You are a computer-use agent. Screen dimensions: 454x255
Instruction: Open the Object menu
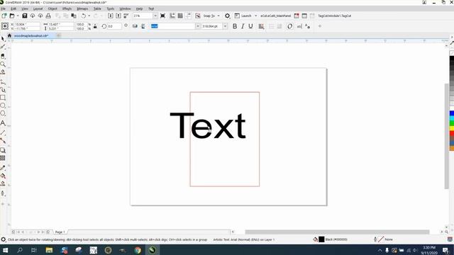tap(52, 8)
